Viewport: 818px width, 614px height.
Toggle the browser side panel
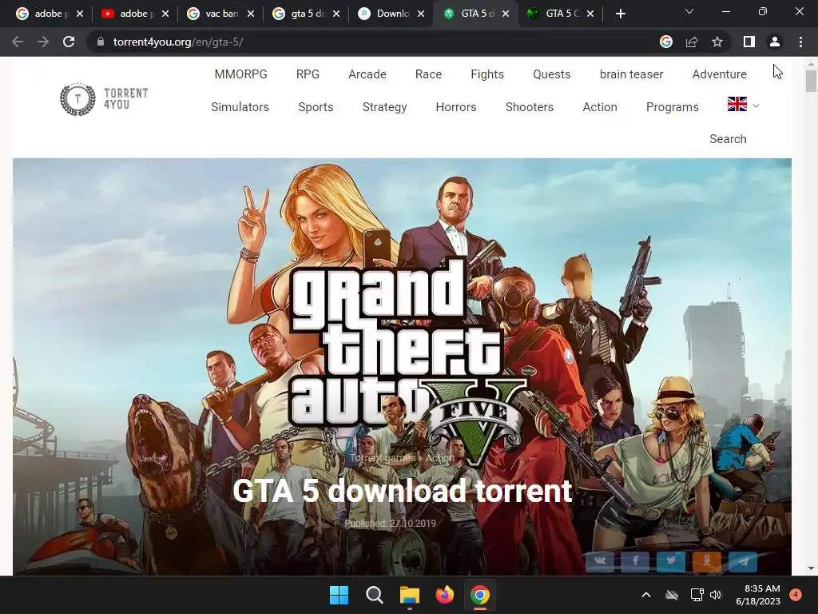(x=749, y=42)
